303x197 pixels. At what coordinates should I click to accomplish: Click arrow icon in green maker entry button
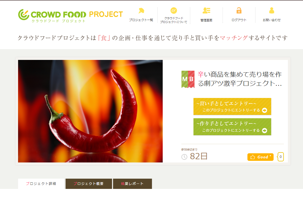tap(264, 131)
